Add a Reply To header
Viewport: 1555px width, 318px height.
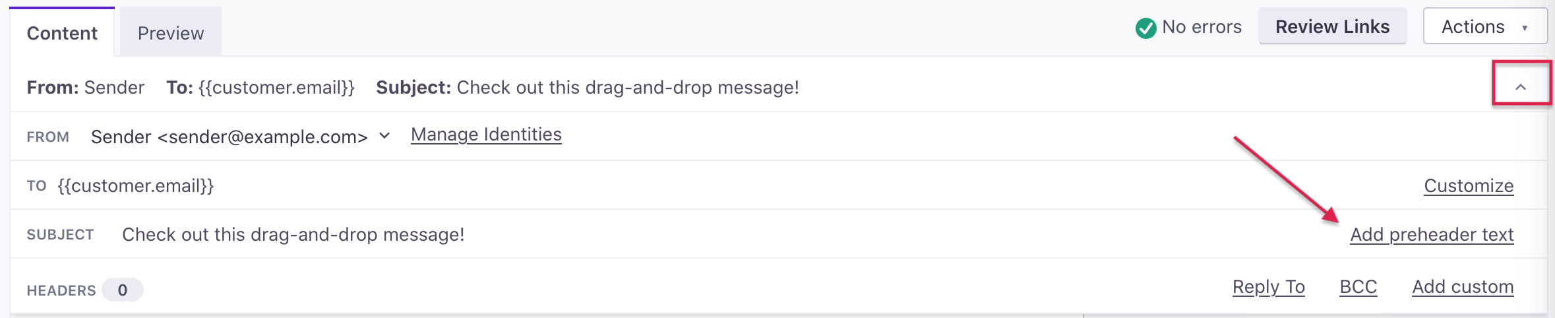pyautogui.click(x=1269, y=287)
